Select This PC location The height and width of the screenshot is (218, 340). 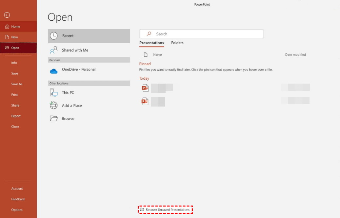tap(89, 92)
